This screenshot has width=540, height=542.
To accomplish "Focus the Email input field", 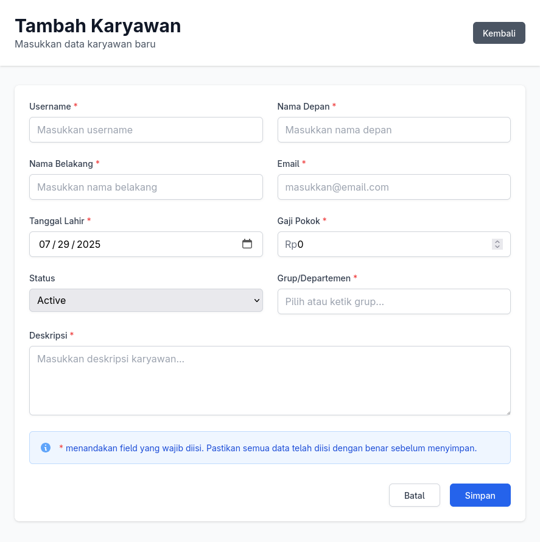I will pyautogui.click(x=394, y=187).
